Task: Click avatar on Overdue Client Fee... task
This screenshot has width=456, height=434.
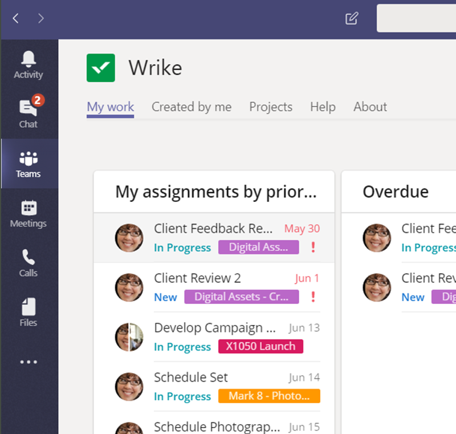Action: point(377,238)
